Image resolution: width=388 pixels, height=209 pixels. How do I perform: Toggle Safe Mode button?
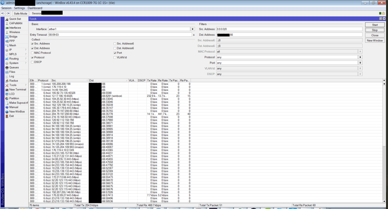click(x=20, y=14)
